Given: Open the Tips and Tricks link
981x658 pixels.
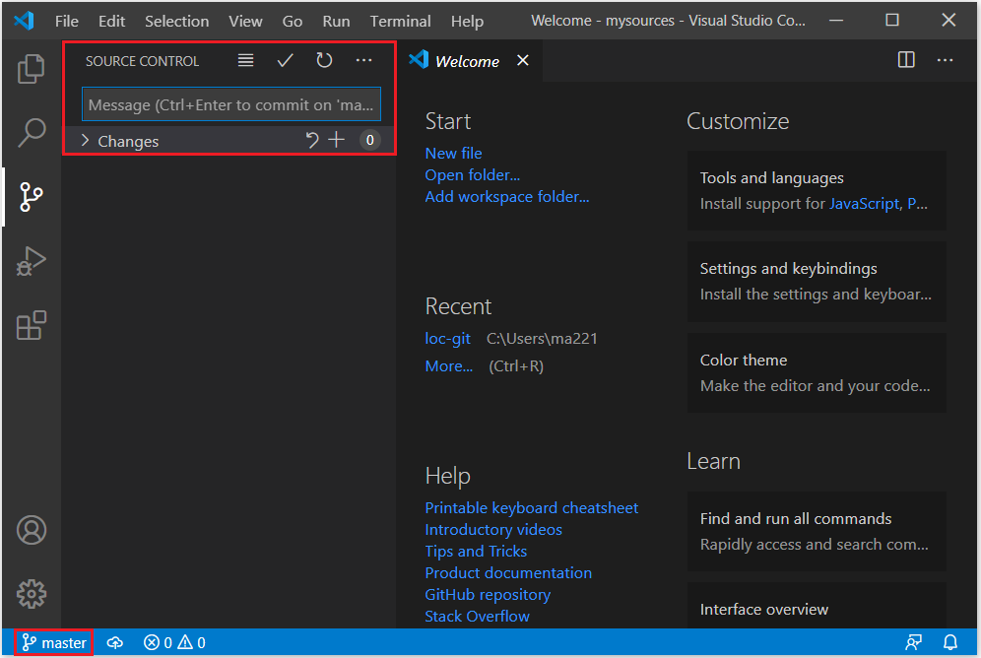Looking at the screenshot, I should point(476,551).
